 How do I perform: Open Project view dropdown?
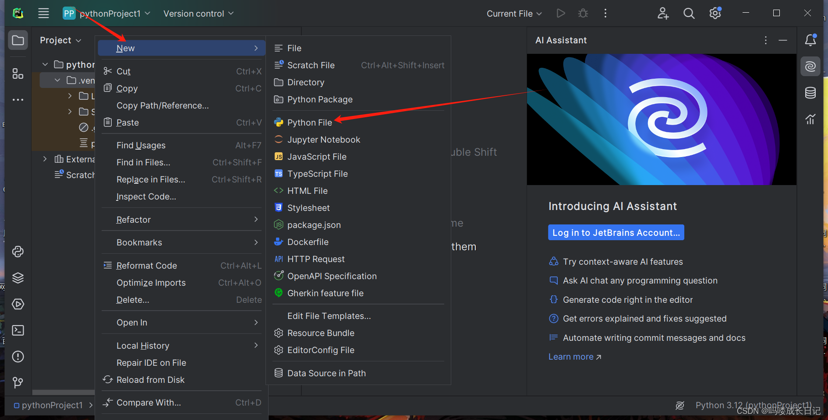click(60, 40)
